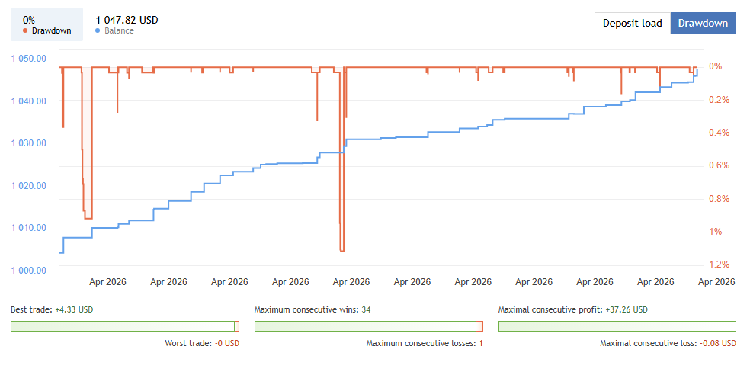
Task: Toggle the Drawdown series legend label
Action: 51,31
